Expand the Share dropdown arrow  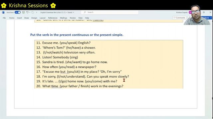click(x=211, y=18)
